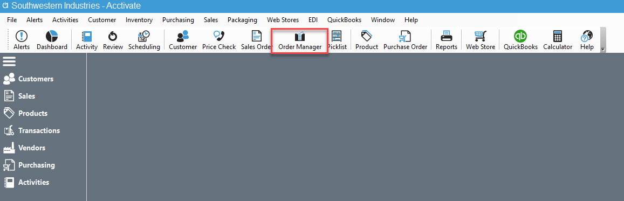
Task: Open Transactions in the sidebar
Action: pos(31,130)
